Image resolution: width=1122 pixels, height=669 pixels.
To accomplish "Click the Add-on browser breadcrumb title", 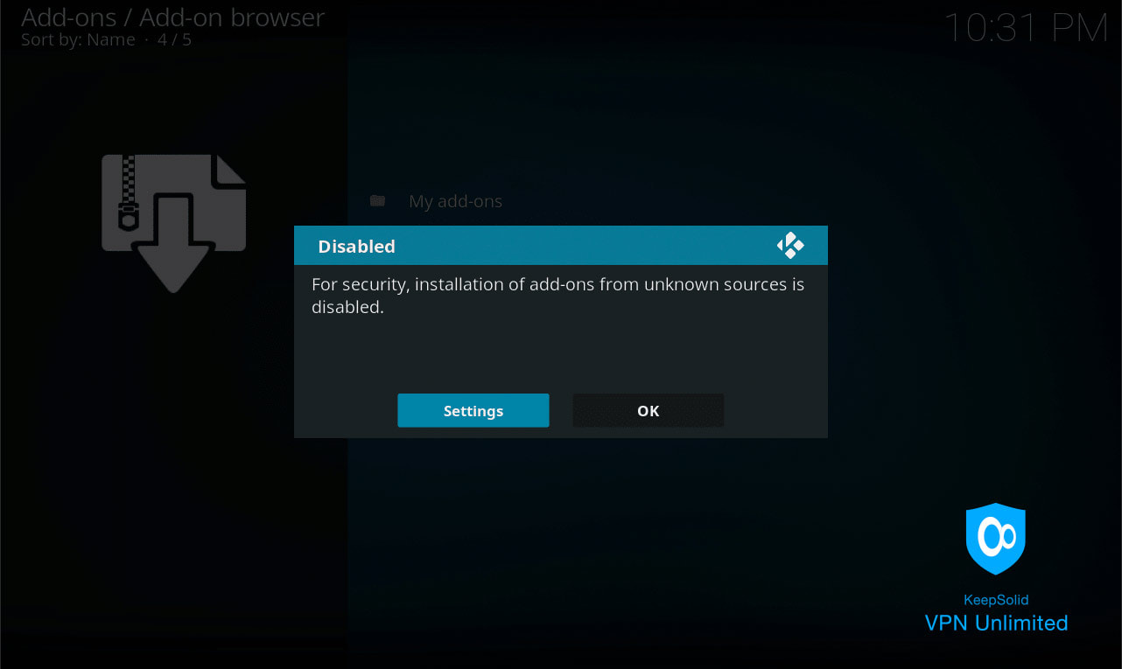I will point(232,17).
